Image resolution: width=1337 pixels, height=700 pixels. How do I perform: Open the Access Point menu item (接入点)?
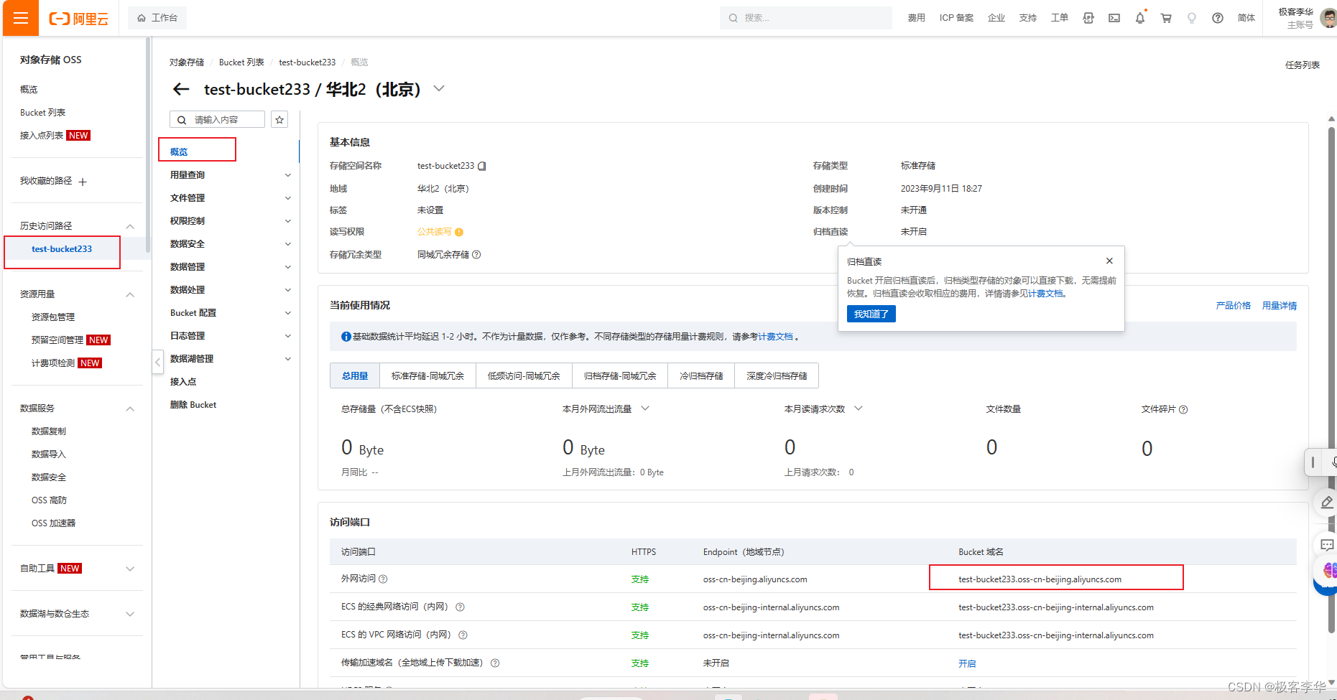183,382
